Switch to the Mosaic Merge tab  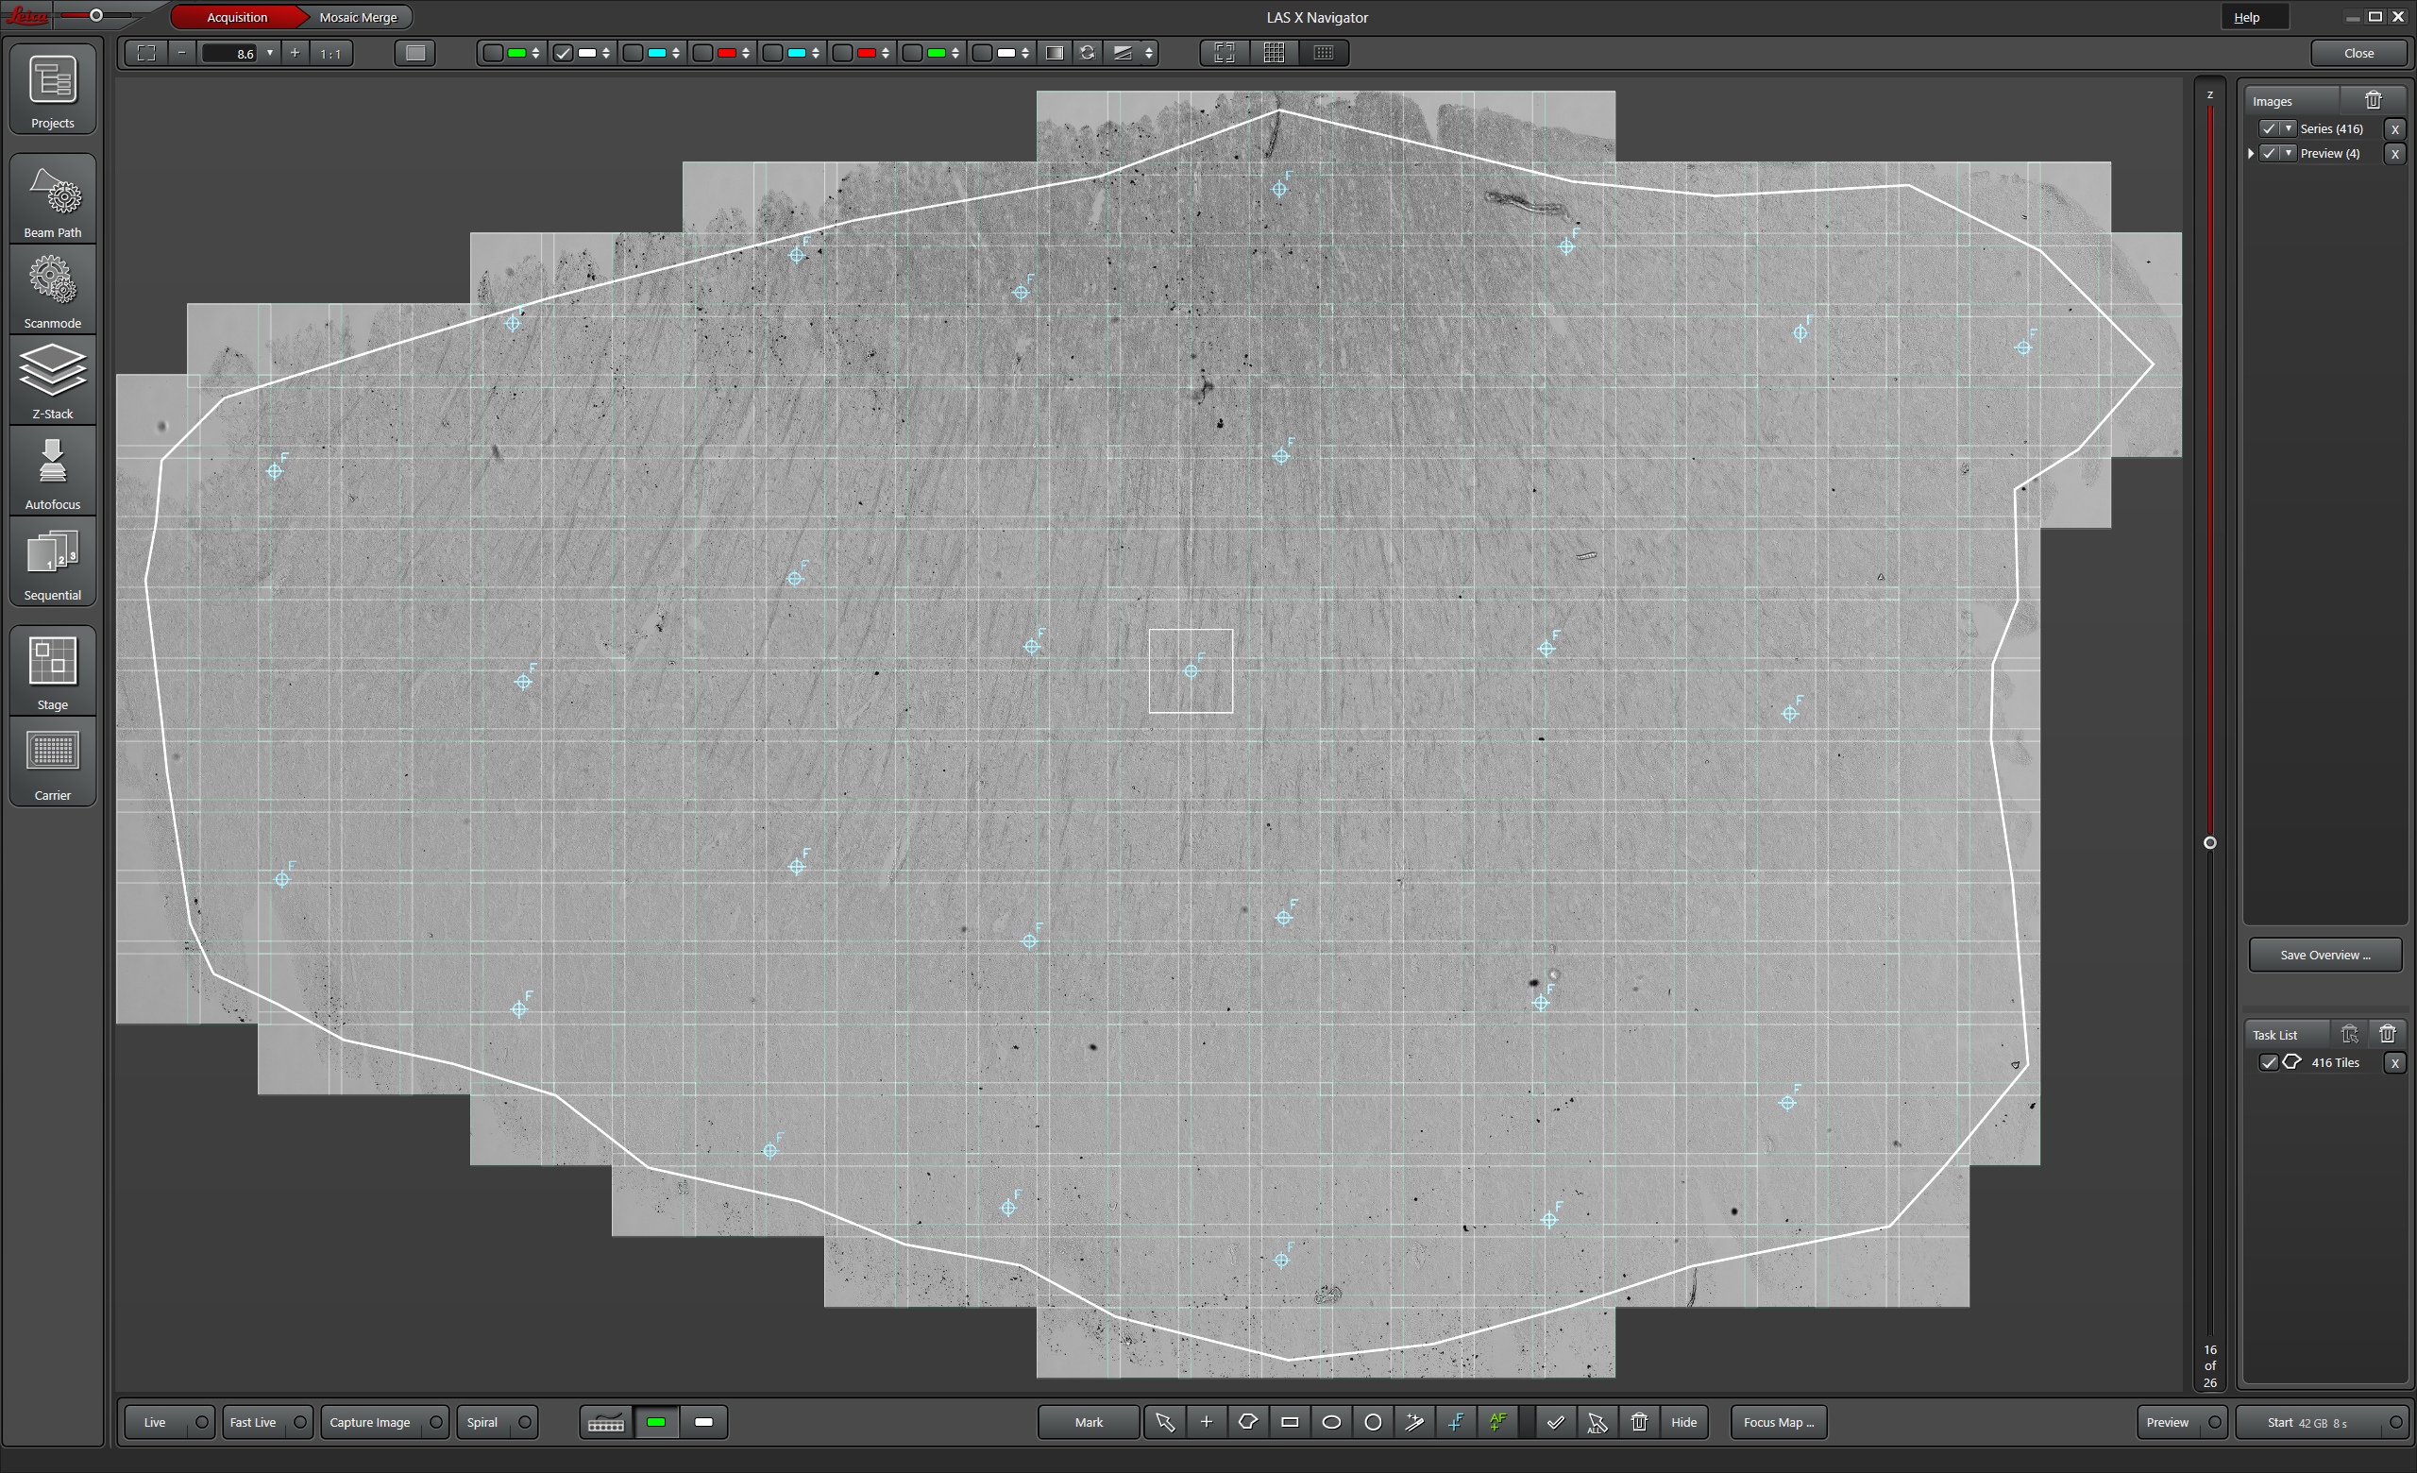pyautogui.click(x=358, y=18)
